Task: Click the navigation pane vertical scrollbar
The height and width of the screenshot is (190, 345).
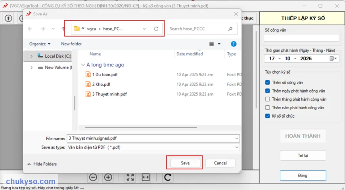Action: pyautogui.click(x=75, y=103)
